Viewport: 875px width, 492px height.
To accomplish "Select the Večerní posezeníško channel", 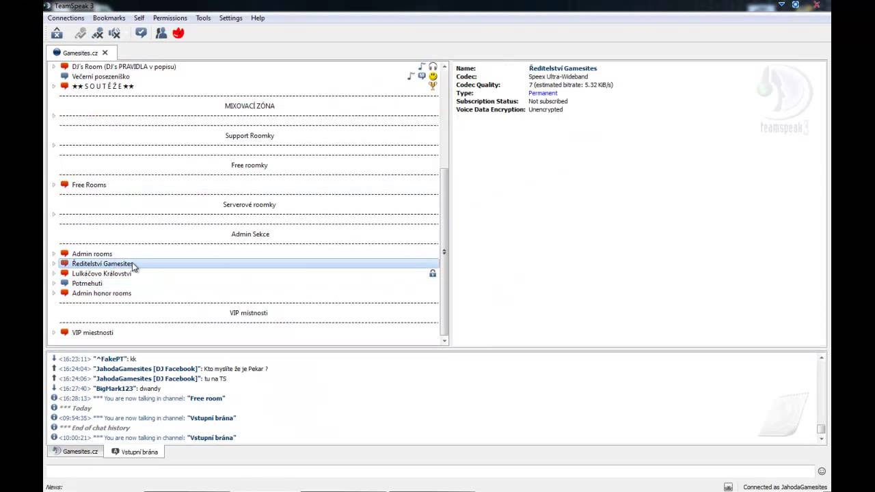I will pos(100,77).
